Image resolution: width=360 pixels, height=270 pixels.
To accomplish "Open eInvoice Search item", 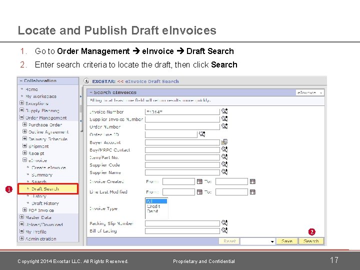I will pos(39,182).
